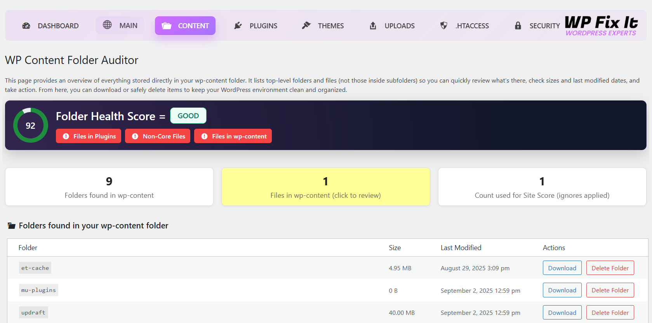
Task: Click the warning icon in Files in Plugins
Action: (x=66, y=136)
